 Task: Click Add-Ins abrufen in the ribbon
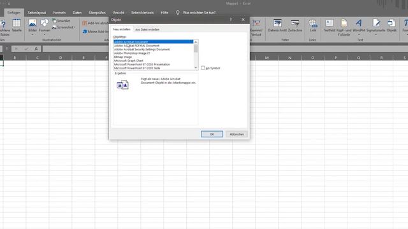95,23
